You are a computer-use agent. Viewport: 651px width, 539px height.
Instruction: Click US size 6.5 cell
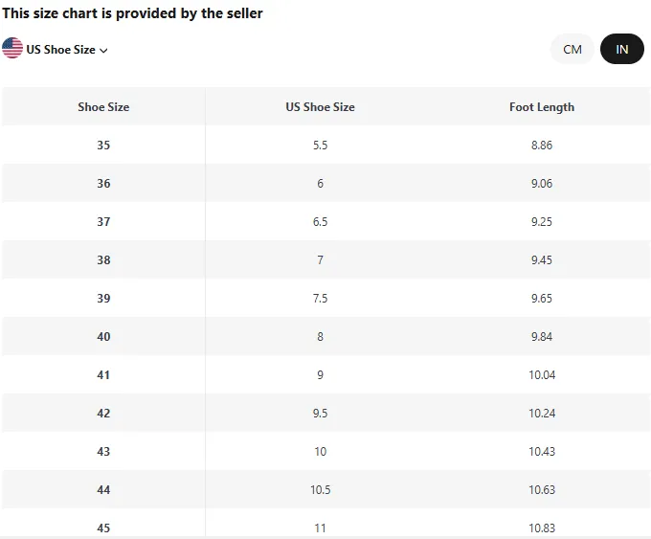[x=320, y=221]
